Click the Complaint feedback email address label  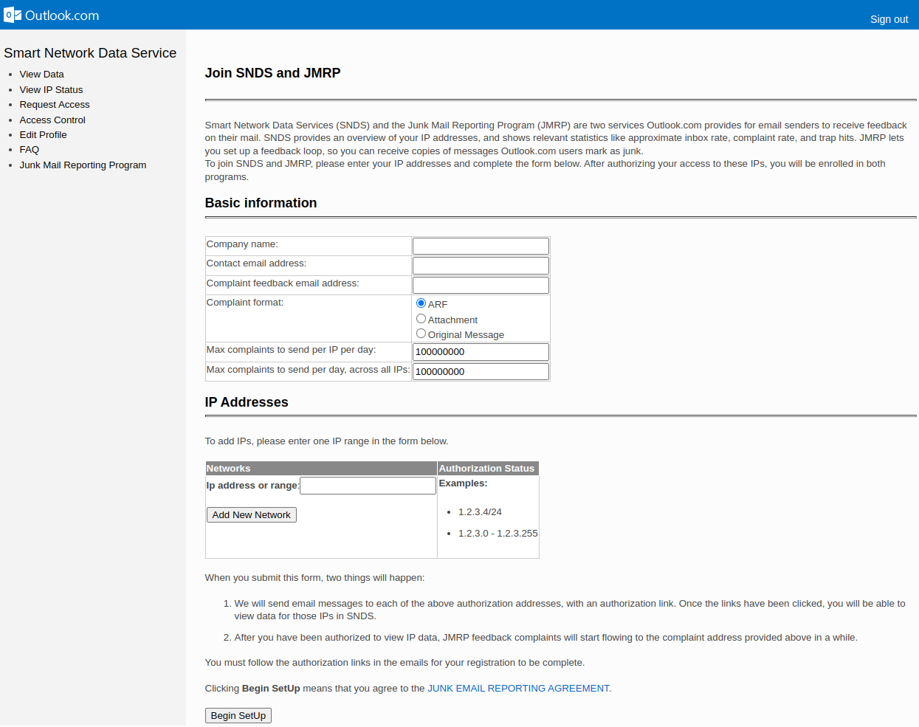point(283,283)
